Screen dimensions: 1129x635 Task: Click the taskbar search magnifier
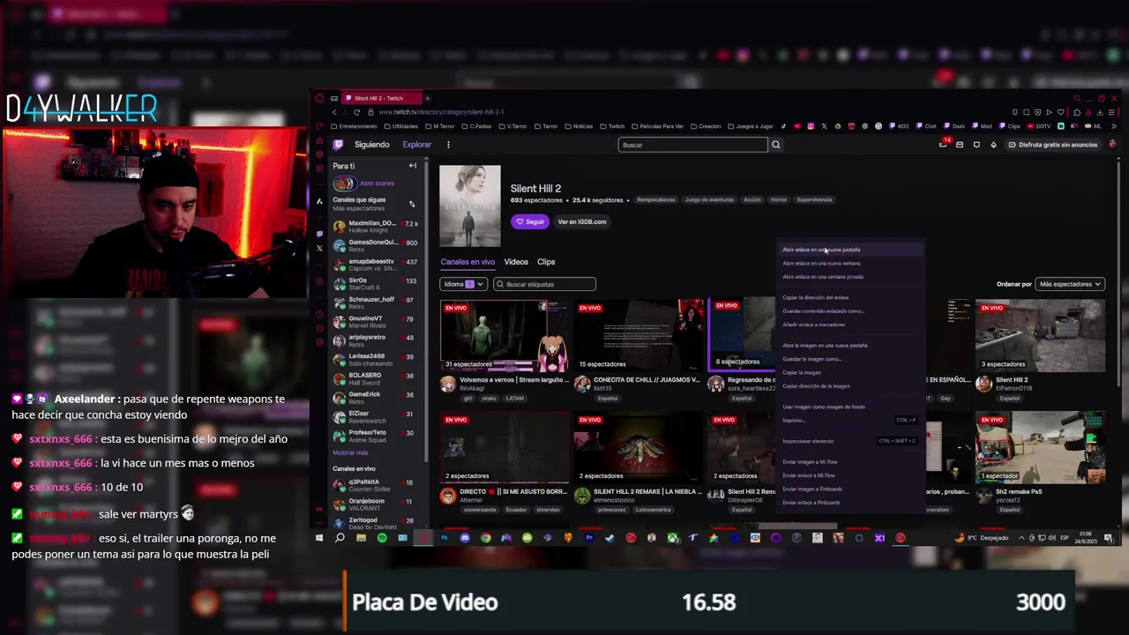point(340,538)
